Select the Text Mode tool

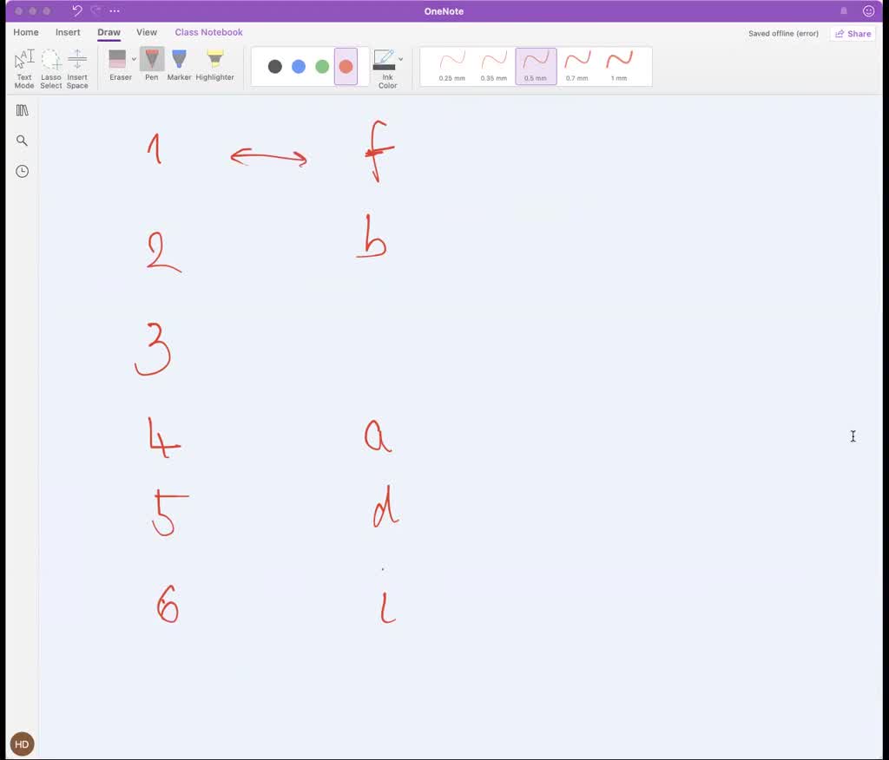click(24, 68)
